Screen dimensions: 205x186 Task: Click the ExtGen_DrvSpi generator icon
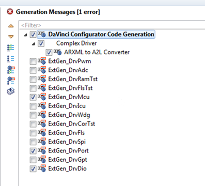[x=42, y=142]
